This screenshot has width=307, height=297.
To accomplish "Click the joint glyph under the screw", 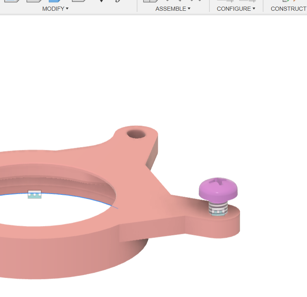I will 218,212.
